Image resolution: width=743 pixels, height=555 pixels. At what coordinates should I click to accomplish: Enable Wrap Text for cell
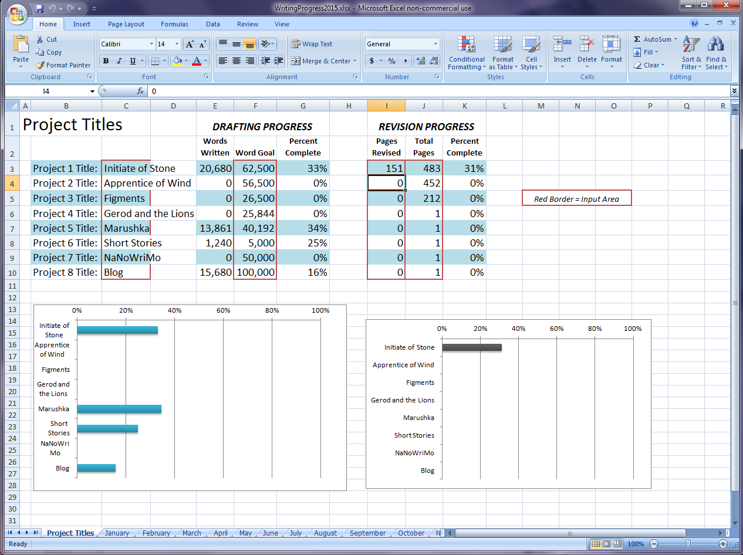[312, 44]
